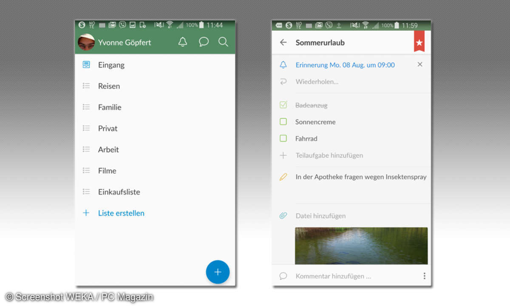Focus the Kommentar hinzufügen field

pyautogui.click(x=333, y=276)
